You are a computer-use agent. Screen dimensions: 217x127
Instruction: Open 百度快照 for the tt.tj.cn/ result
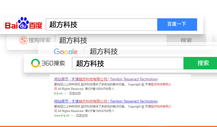[x=75, y=93]
